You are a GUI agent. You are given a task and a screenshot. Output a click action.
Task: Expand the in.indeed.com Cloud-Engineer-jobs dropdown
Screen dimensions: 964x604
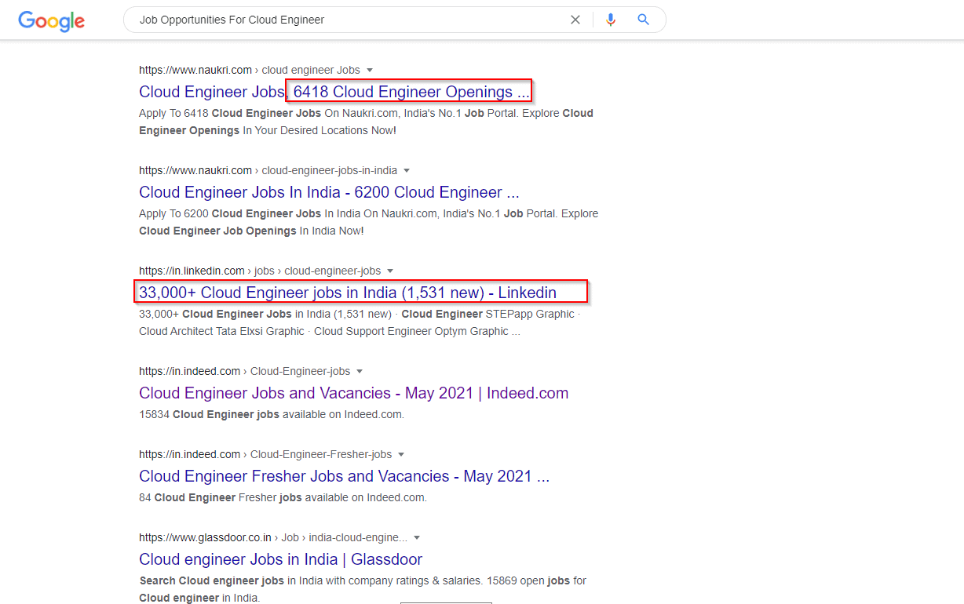(x=360, y=371)
